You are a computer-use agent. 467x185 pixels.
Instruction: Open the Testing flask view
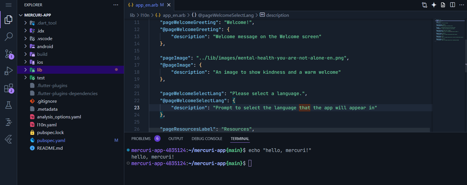tap(9, 105)
